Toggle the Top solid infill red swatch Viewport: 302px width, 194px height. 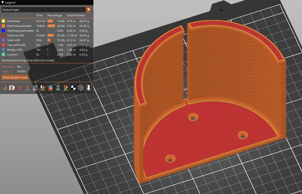[x=3, y=45]
